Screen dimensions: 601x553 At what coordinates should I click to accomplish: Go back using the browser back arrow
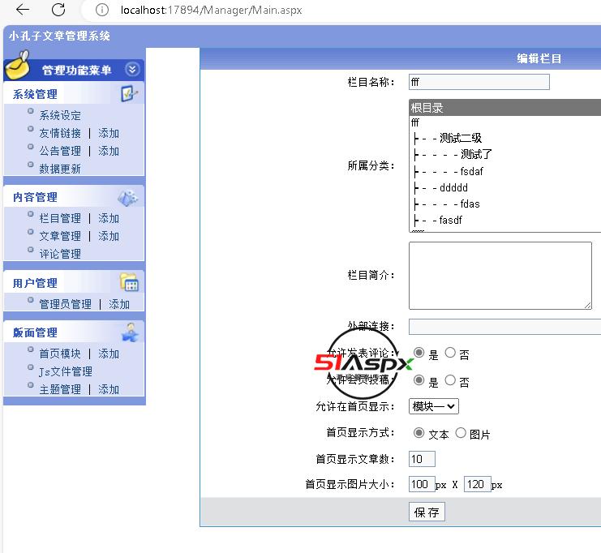(x=23, y=9)
